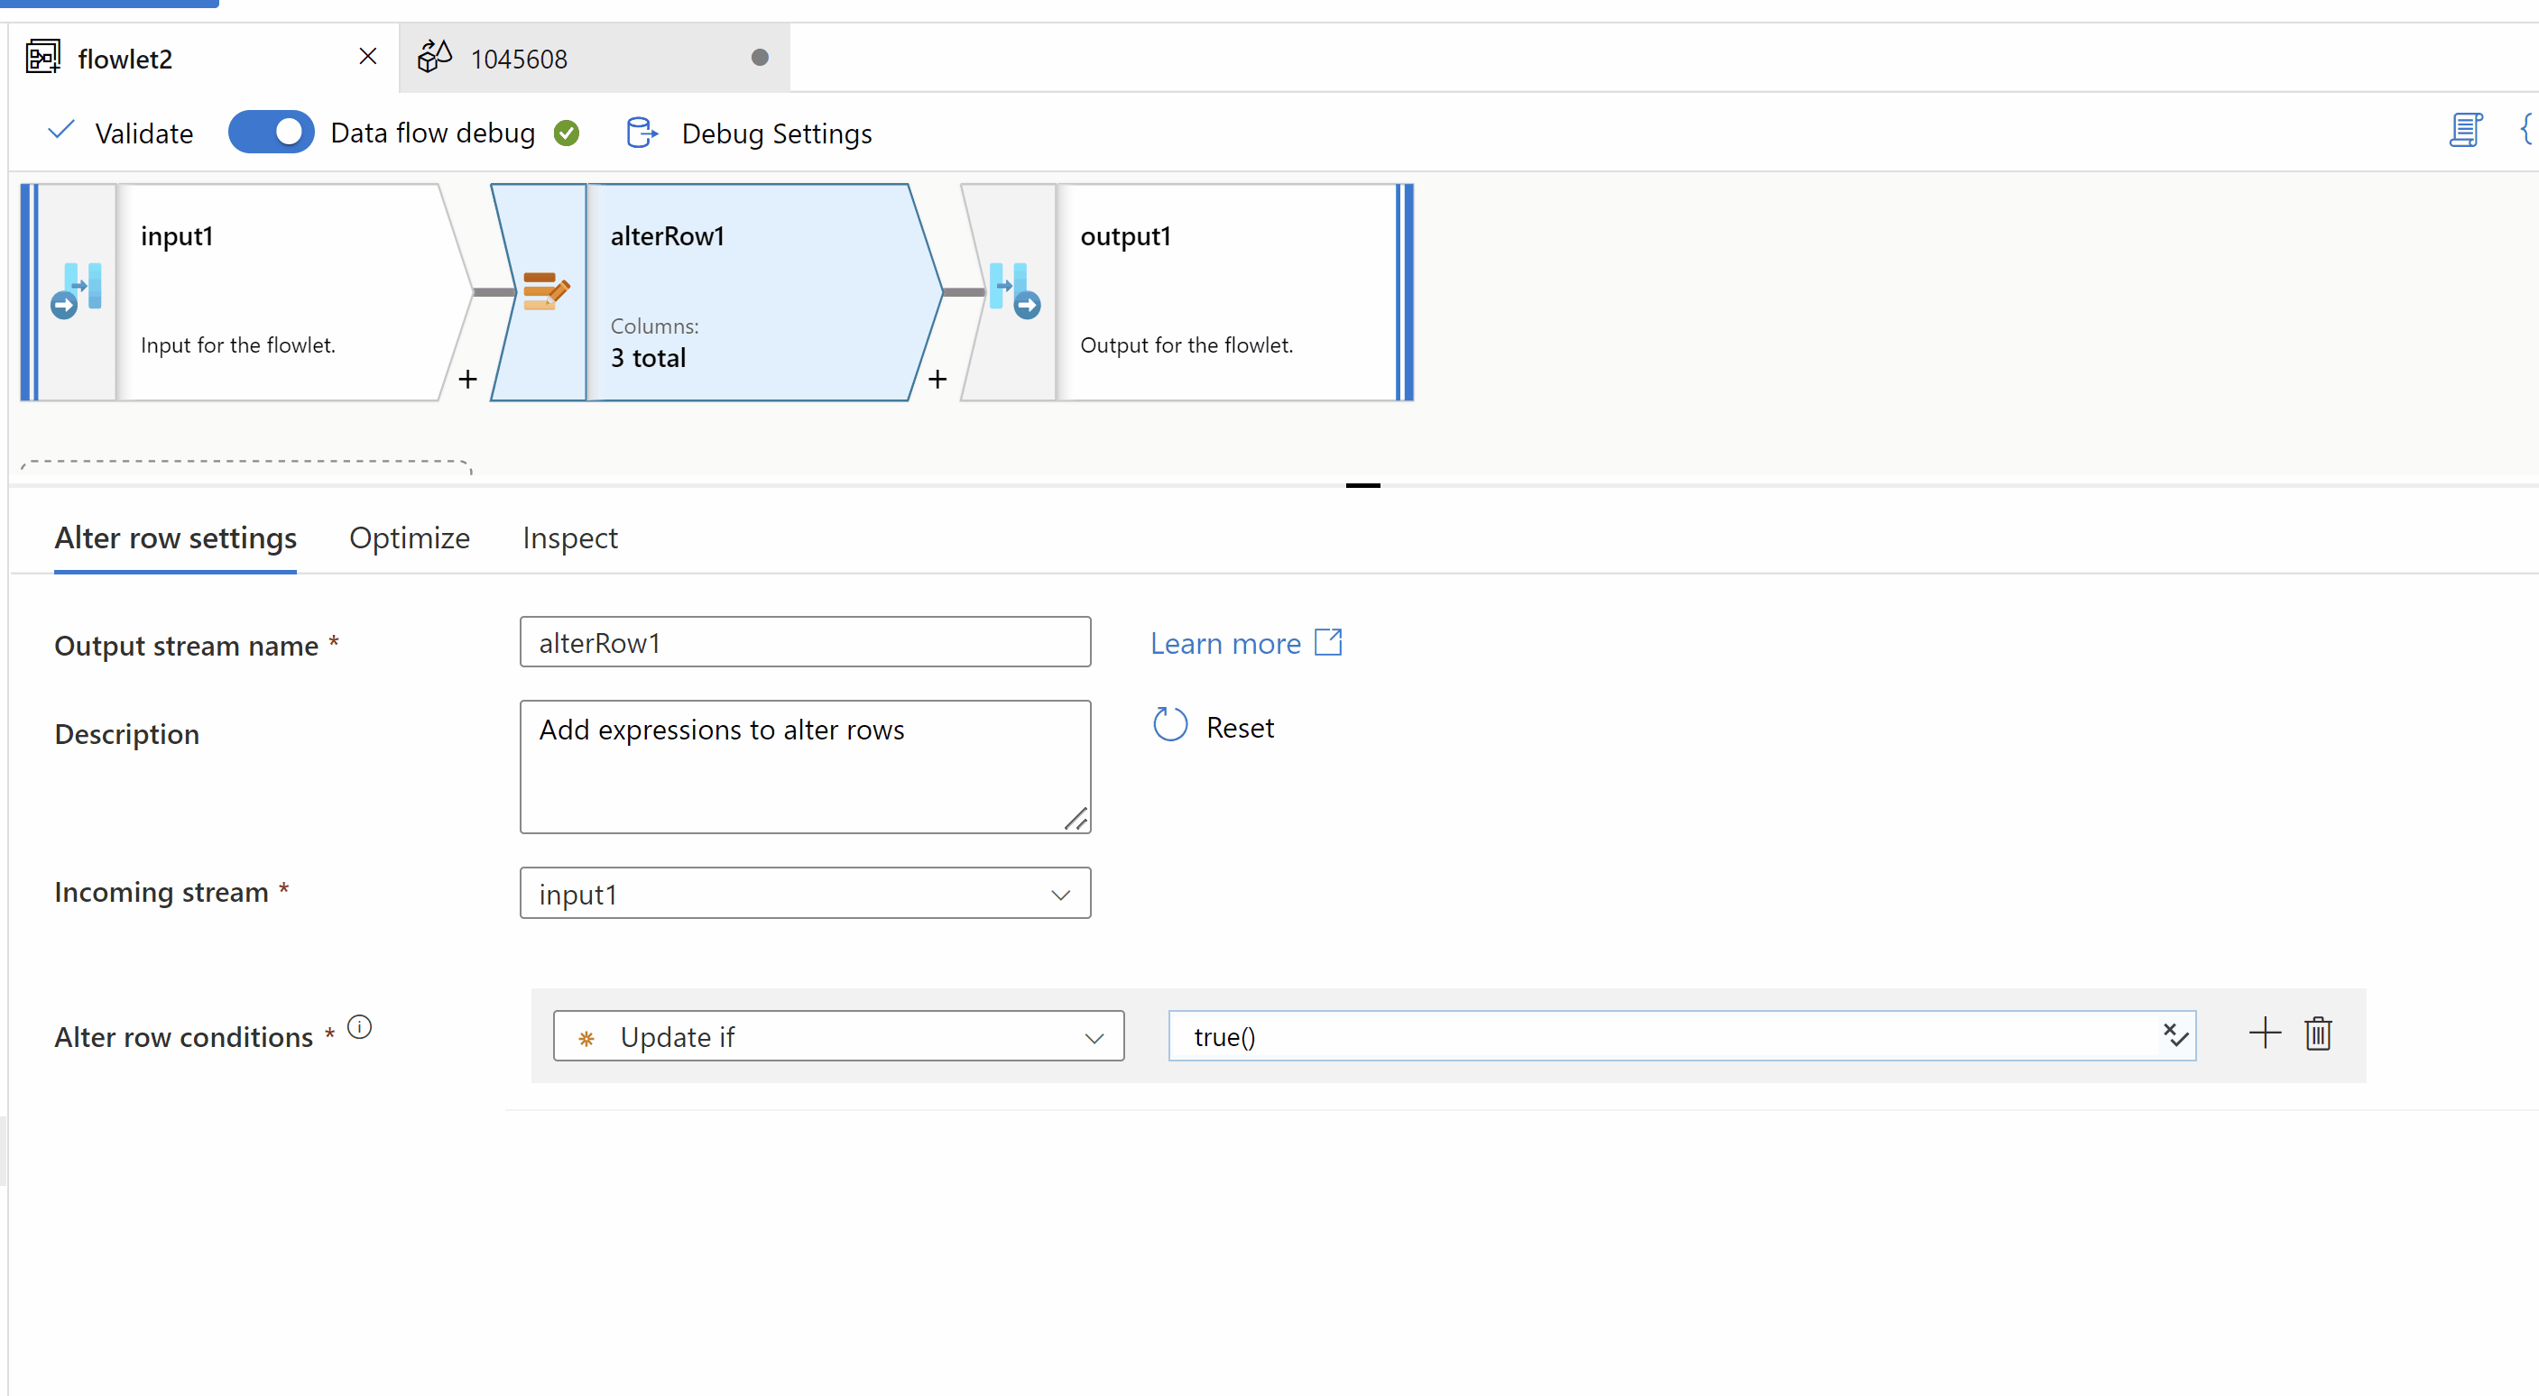Delete the Update if condition row

pyautogui.click(x=2317, y=1034)
